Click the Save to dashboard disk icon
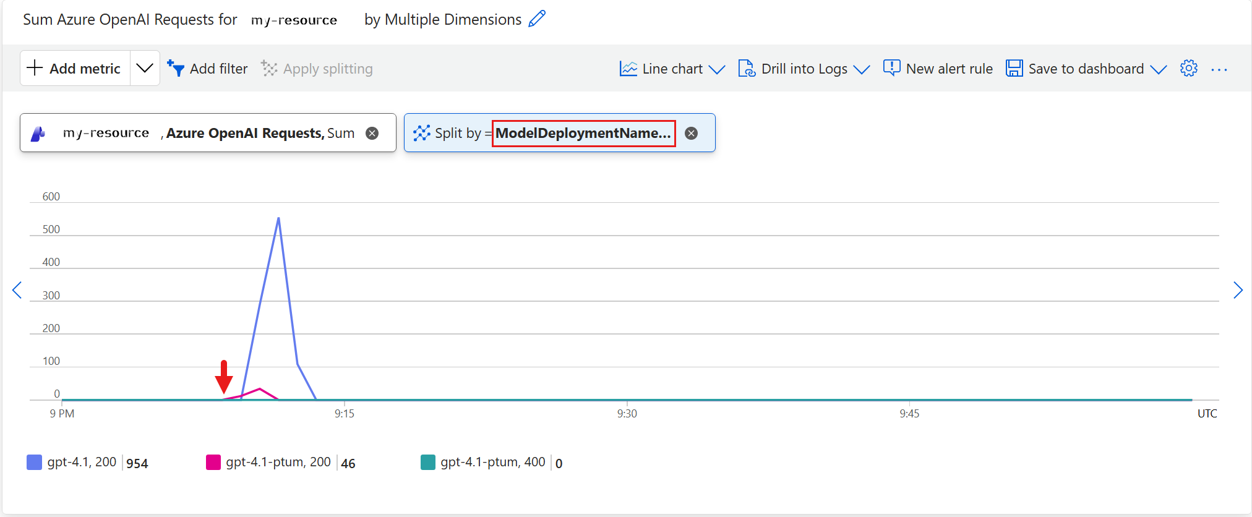1252x517 pixels. pos(1014,68)
